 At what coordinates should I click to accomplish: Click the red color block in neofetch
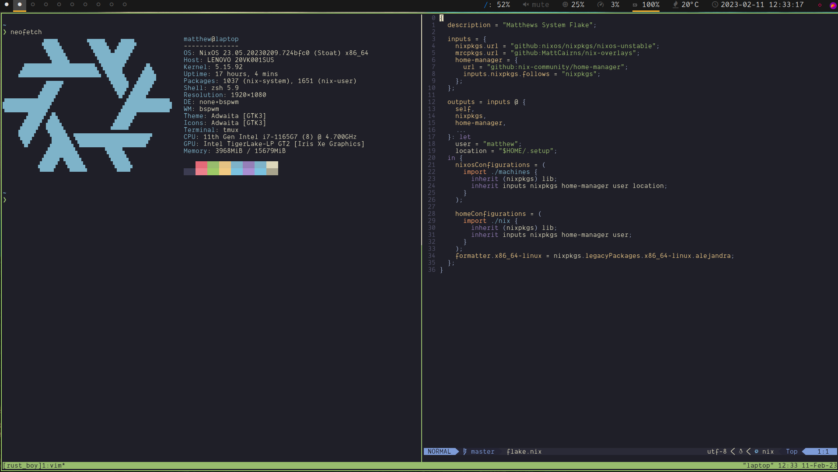[201, 168]
